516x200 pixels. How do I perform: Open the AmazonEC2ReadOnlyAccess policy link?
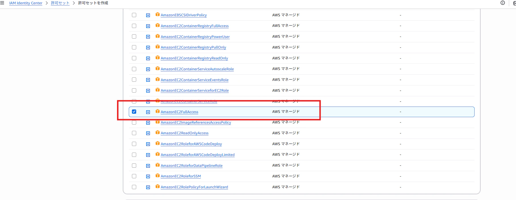click(x=184, y=133)
